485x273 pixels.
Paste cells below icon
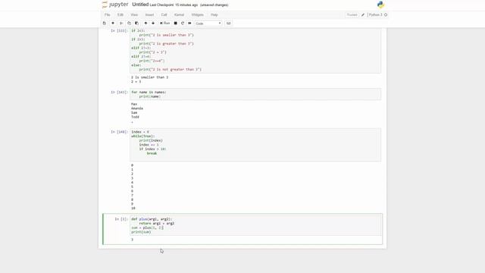(136, 24)
